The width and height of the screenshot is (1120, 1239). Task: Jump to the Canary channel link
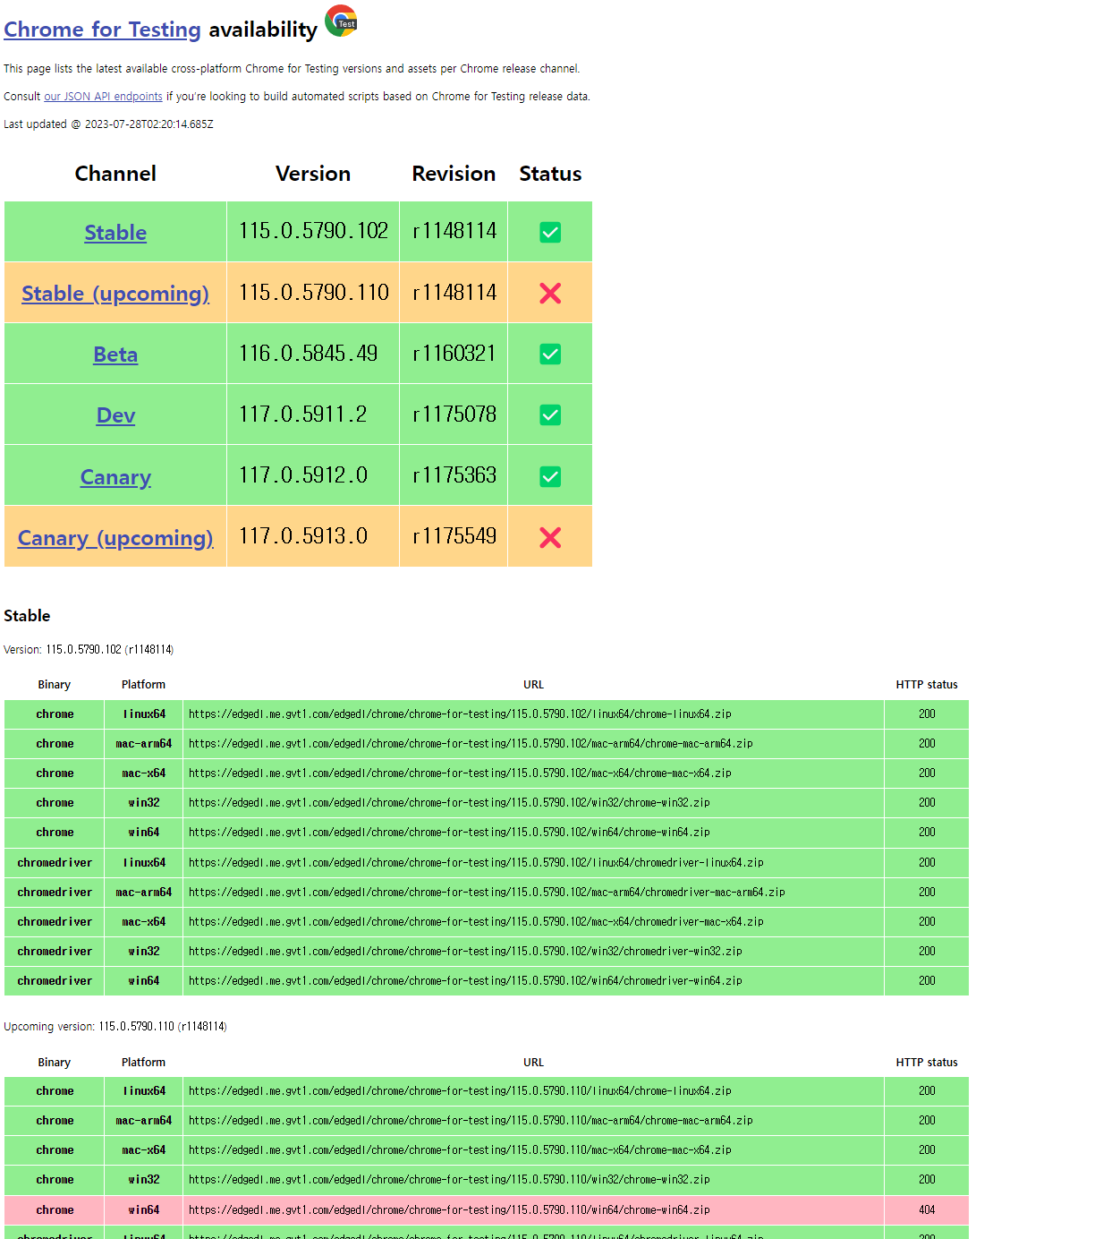click(115, 477)
